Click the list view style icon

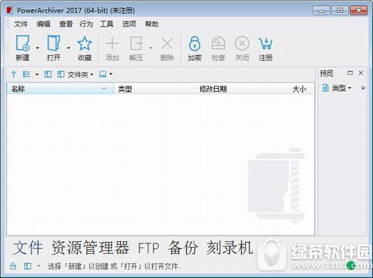pos(26,75)
